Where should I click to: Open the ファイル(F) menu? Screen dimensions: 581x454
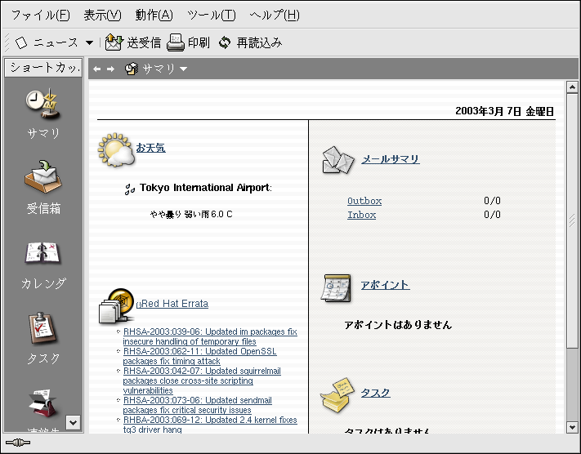[x=40, y=15]
